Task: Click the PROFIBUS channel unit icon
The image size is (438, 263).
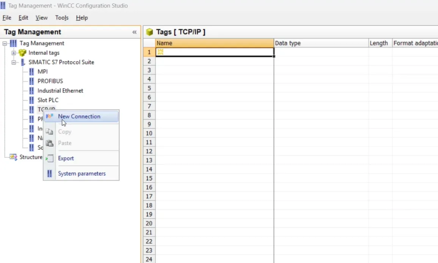Action: coord(31,81)
